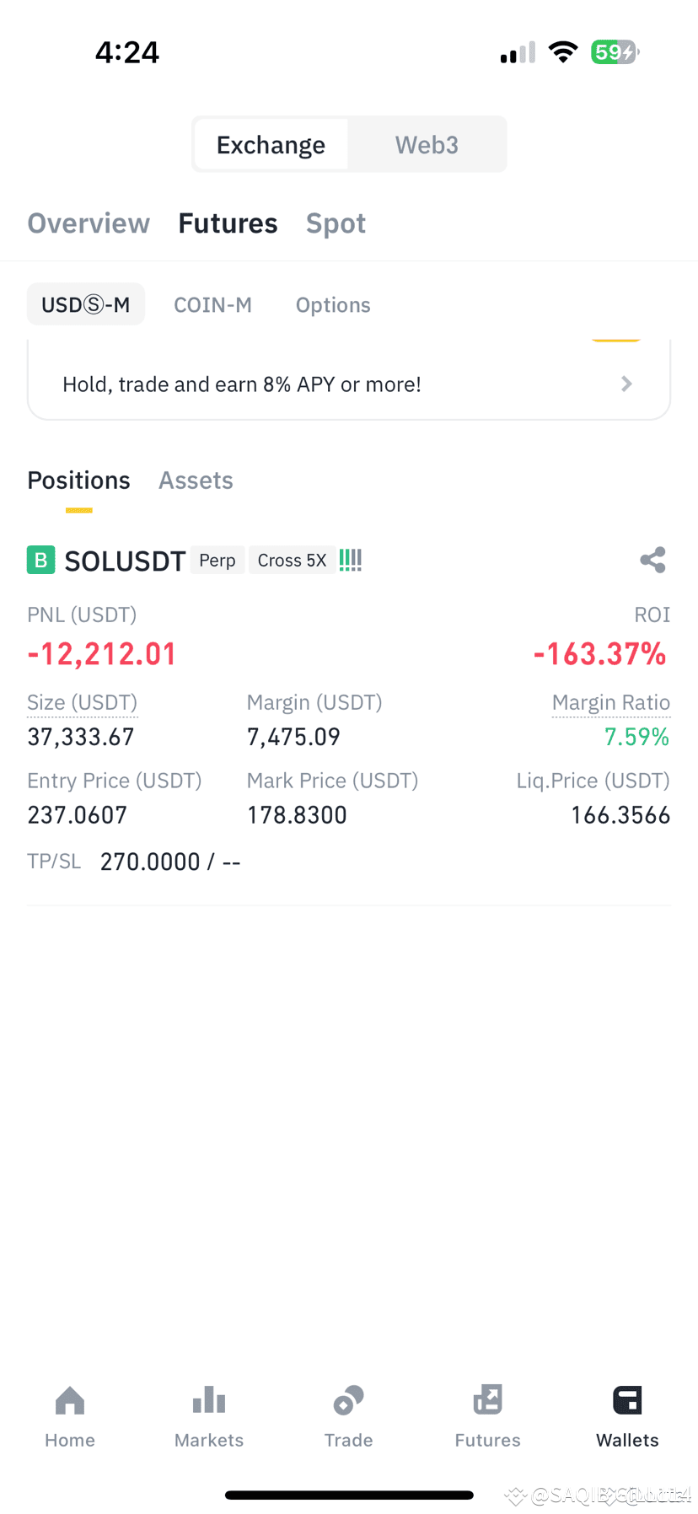Image resolution: width=698 pixels, height=1514 pixels.
Task: Open the Futures icon in bottom navigation
Action: (x=487, y=1400)
